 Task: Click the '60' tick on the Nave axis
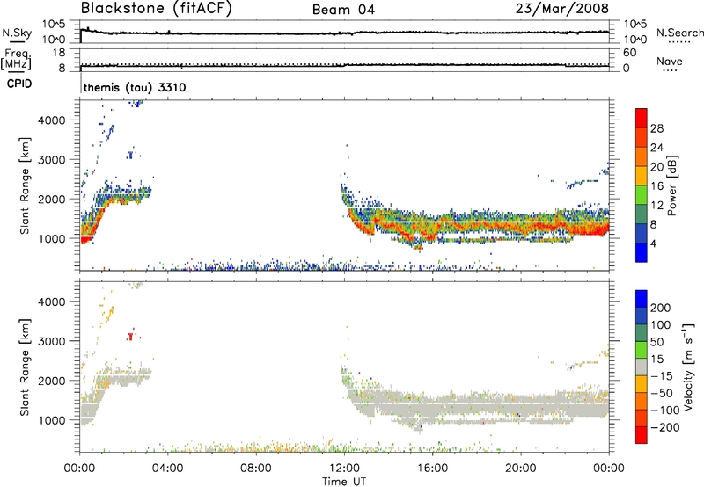click(629, 53)
